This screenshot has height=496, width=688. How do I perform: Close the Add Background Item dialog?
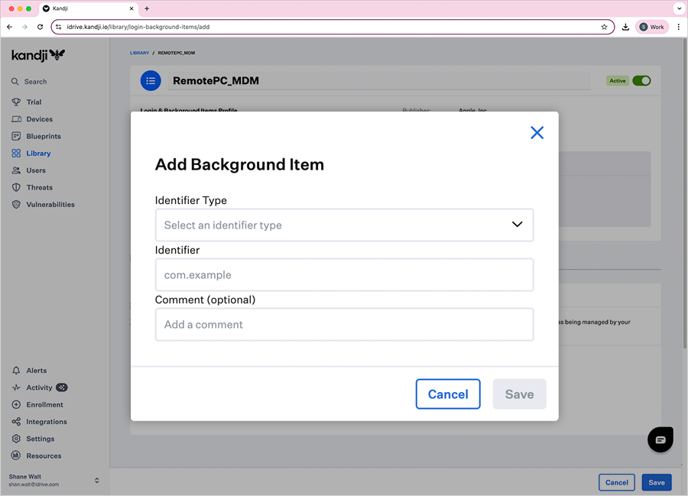point(537,133)
